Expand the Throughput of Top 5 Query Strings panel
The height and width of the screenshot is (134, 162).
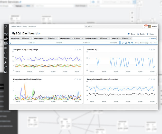(x=75, y=50)
